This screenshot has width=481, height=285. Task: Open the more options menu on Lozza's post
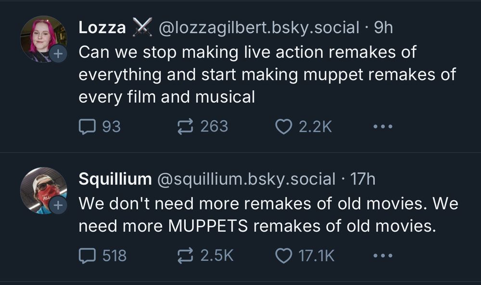coord(383,127)
